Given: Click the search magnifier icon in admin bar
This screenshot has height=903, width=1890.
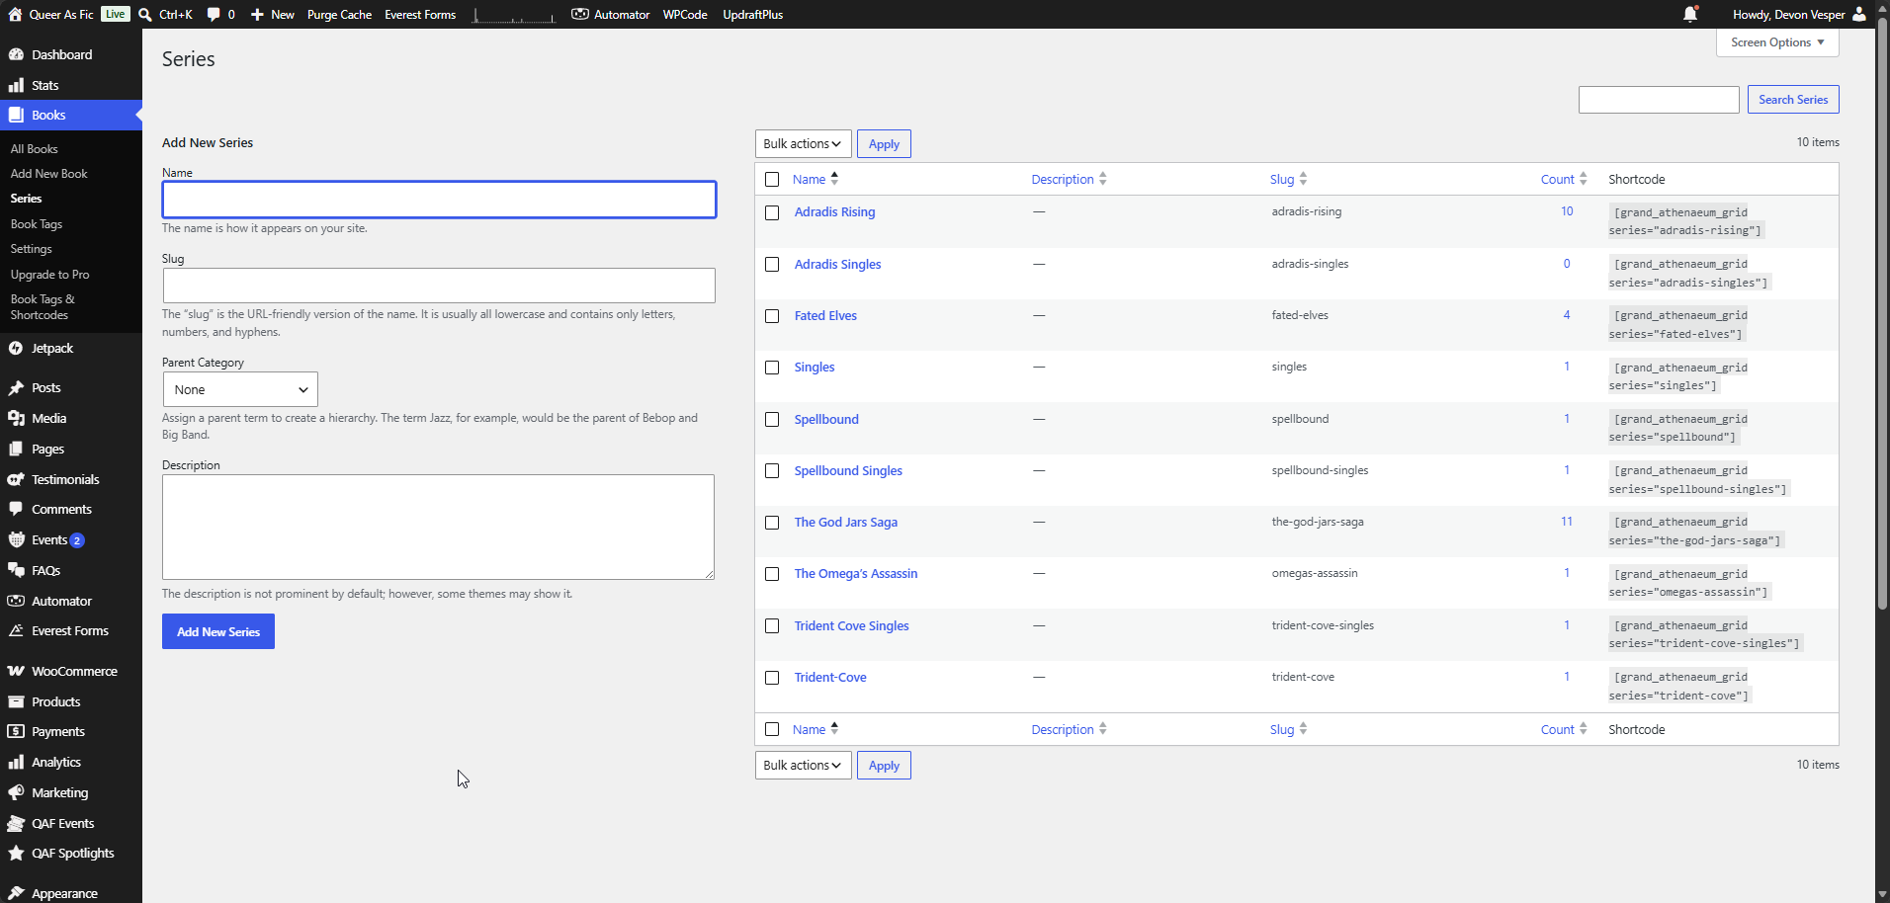Looking at the screenshot, I should pos(145,14).
